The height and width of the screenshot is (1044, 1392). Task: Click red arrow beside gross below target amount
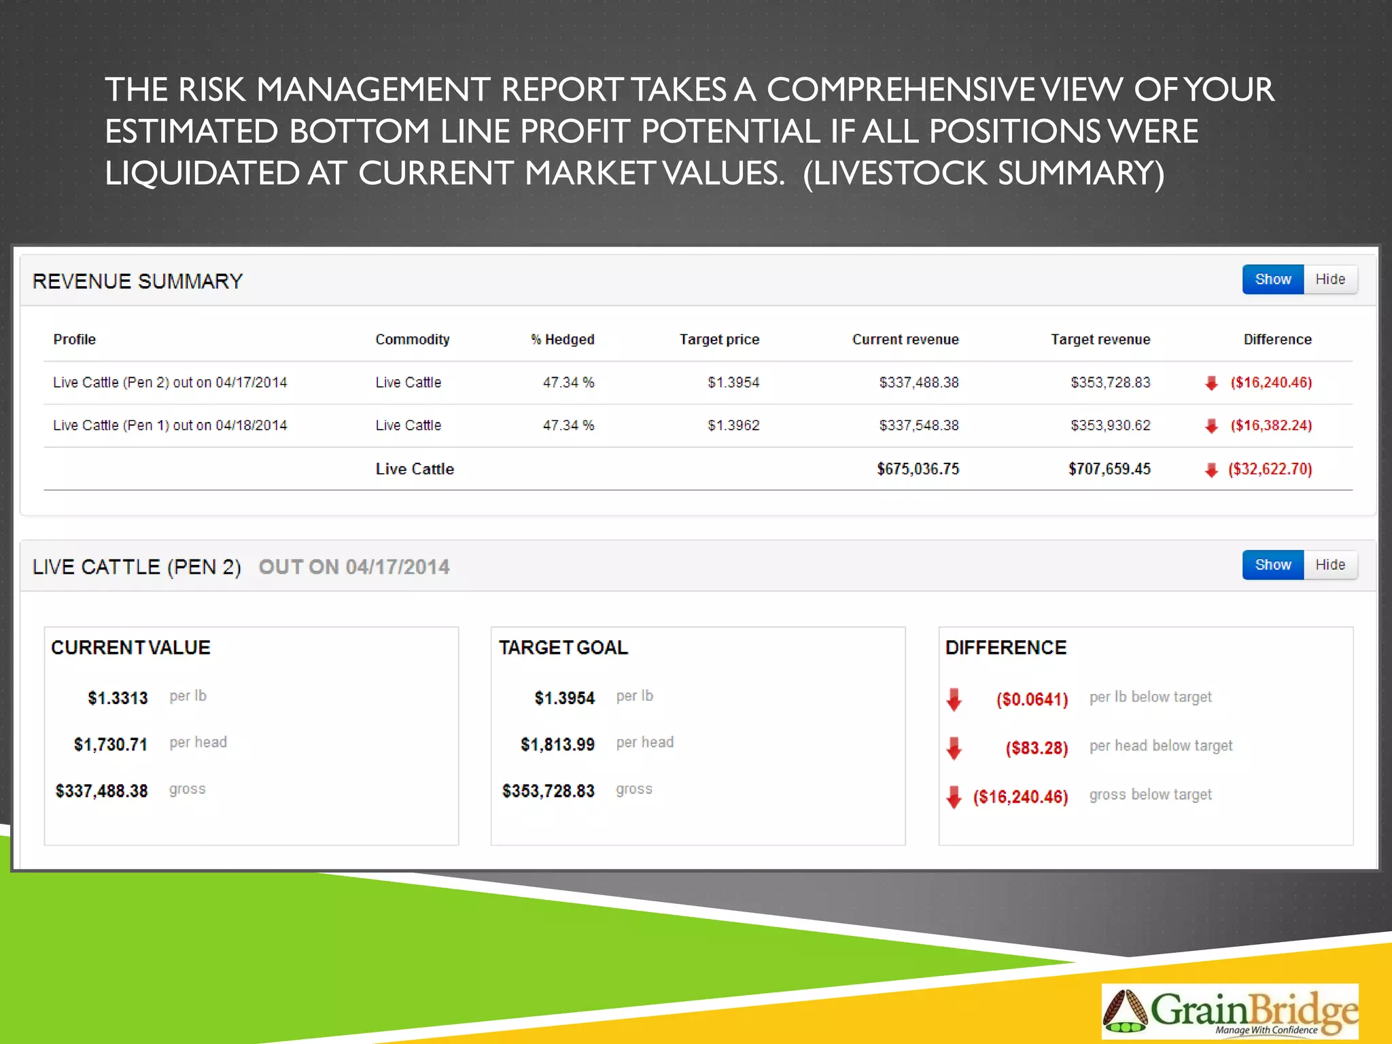tap(954, 797)
